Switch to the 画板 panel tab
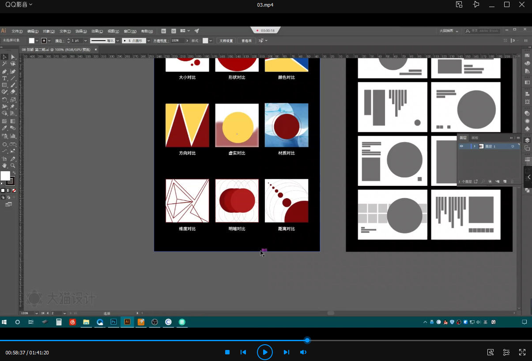 [x=475, y=138]
